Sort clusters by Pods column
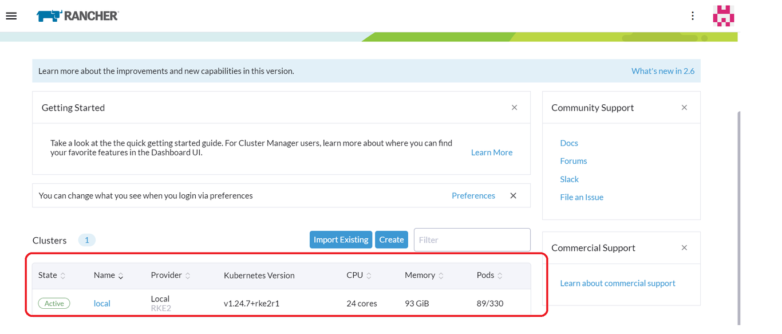The image size is (782, 334). (489, 276)
